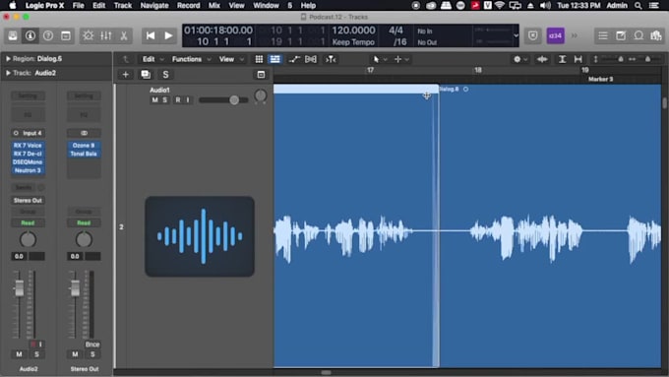The height and width of the screenshot is (377, 669).
Task: Expand Track Audio2 inspector
Action: pos(8,73)
